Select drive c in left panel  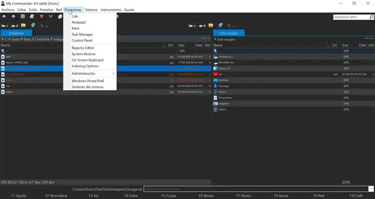[x=5, y=26]
